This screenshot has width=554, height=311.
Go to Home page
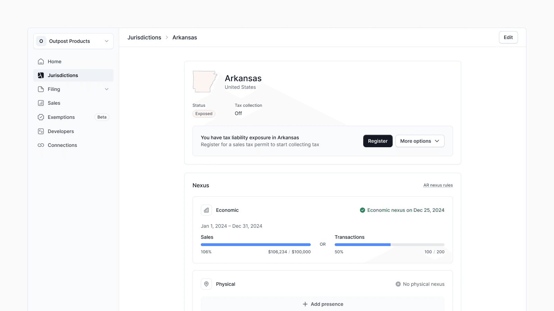[73, 62]
